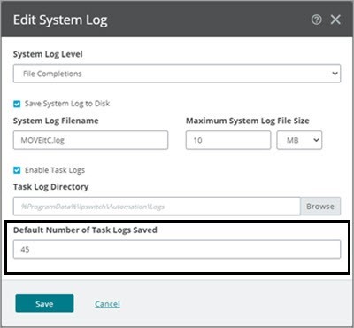This screenshot has width=354, height=328.
Task: Toggle Save System Log to Disk checkbox
Action: pos(17,104)
